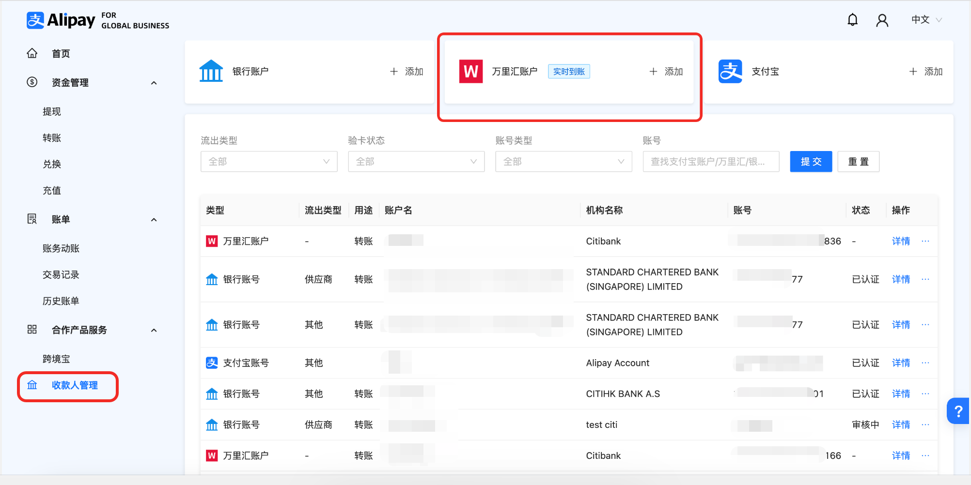This screenshot has width=971, height=485.
Task: Click the blue 提交 button
Action: 811,162
